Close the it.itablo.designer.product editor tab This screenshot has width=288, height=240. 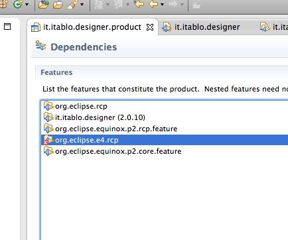click(x=150, y=27)
